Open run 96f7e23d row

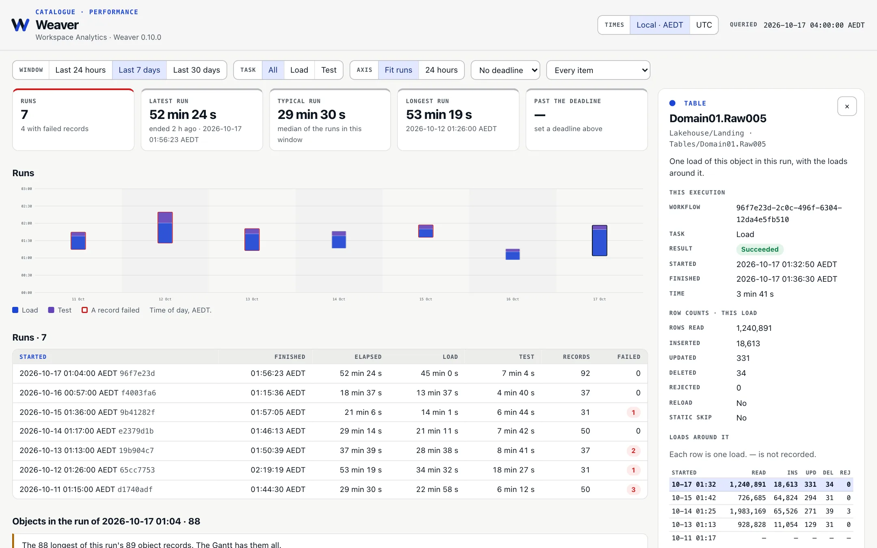pos(330,373)
